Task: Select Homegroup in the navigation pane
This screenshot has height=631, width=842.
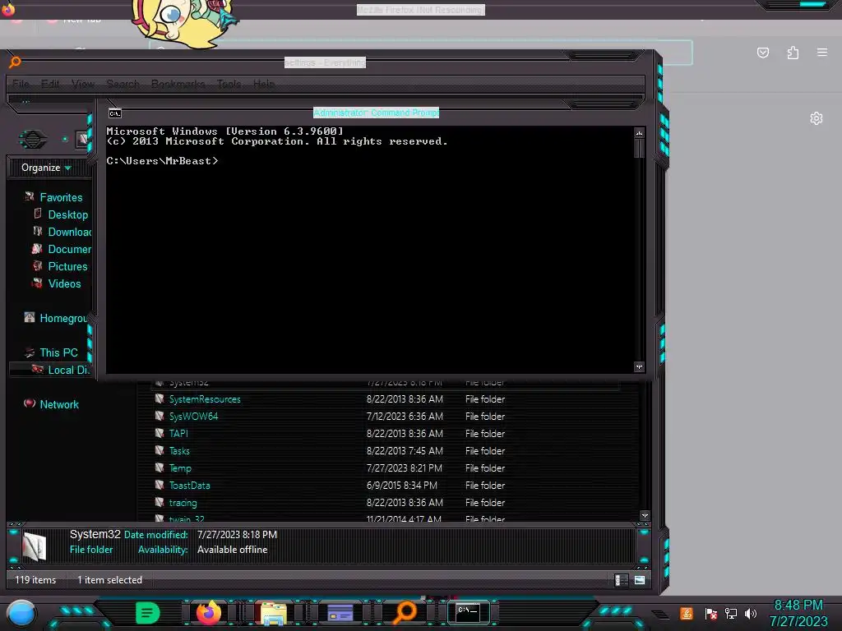Action: (62, 318)
